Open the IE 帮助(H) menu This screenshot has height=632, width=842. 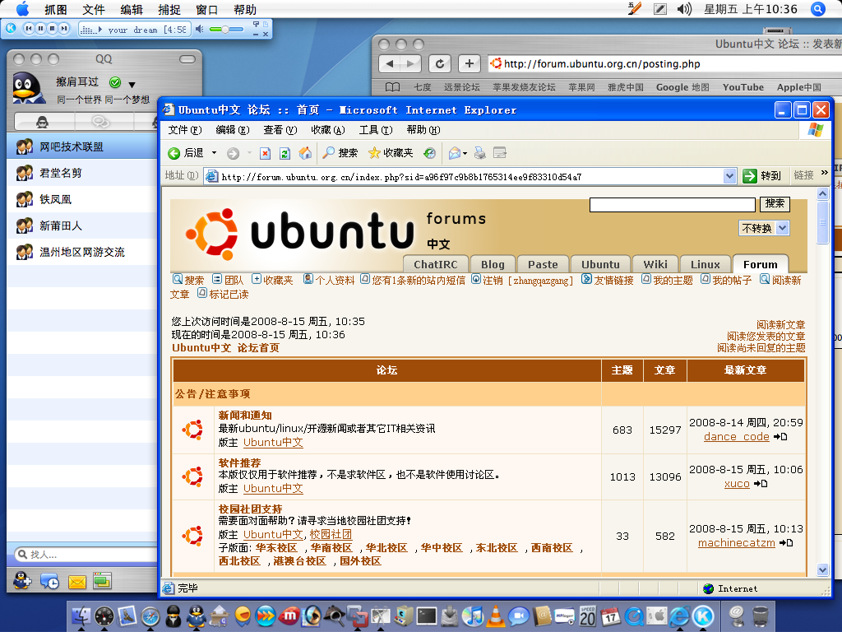click(x=423, y=130)
